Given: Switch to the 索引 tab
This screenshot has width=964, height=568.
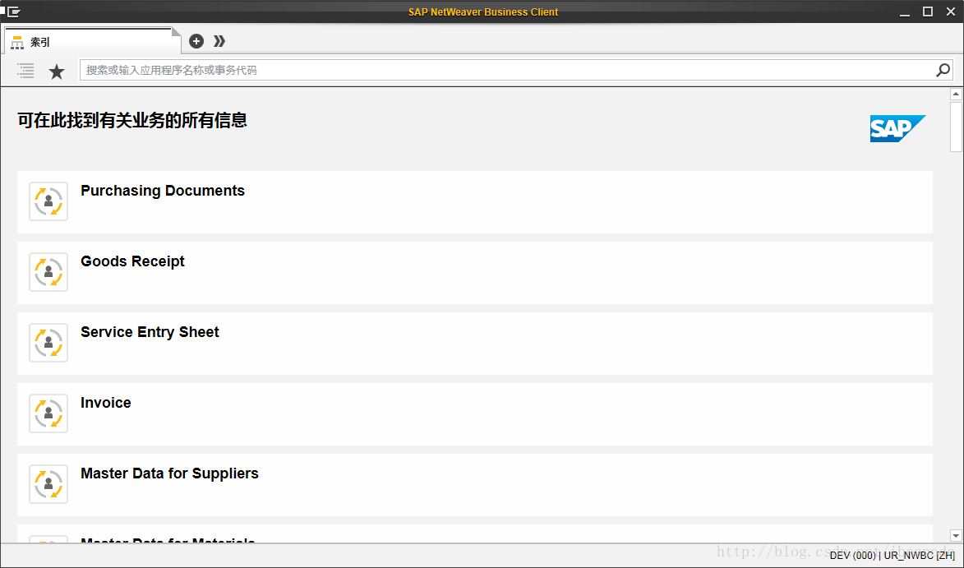Looking at the screenshot, I should coord(93,42).
